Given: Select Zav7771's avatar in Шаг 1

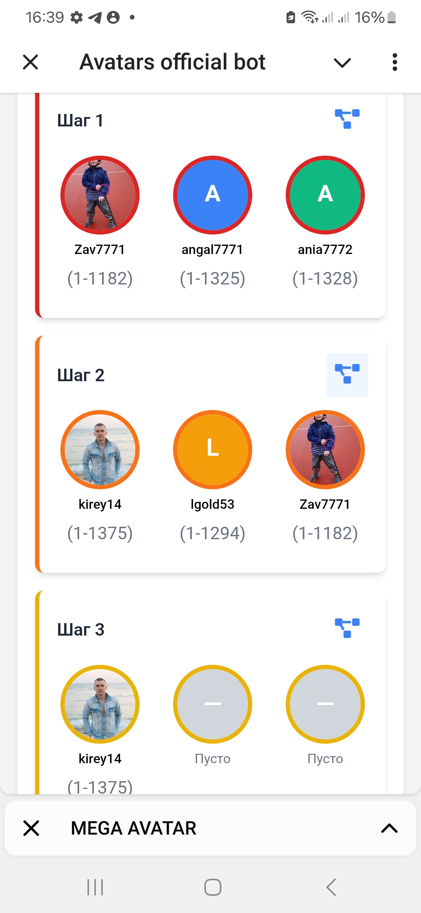Looking at the screenshot, I should point(100,195).
